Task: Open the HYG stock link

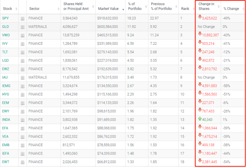Action: 6,94
